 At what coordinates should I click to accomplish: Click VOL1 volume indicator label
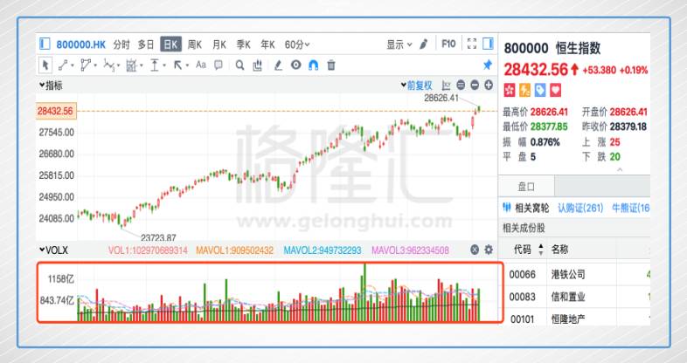pyautogui.click(x=148, y=250)
